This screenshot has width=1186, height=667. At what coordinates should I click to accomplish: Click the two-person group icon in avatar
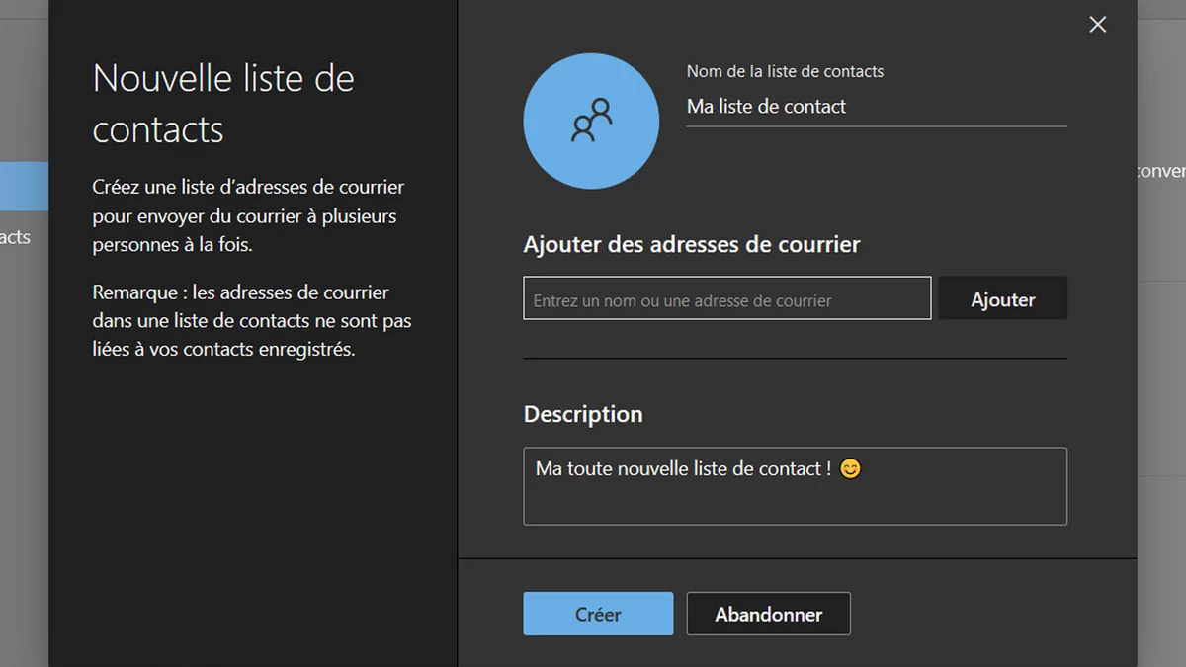[591, 121]
